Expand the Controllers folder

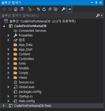[x=8, y=59]
